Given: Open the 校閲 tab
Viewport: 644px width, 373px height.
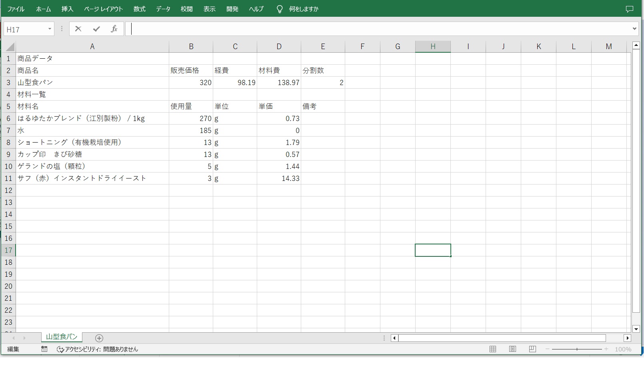Looking at the screenshot, I should click(186, 9).
